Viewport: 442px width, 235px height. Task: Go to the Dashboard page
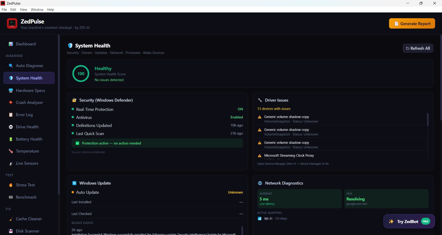(29, 44)
